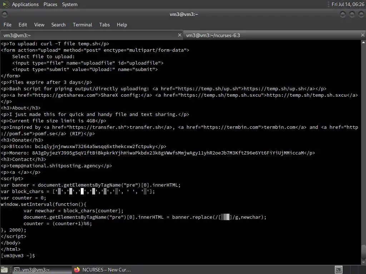Open the clock showing Fri Jul 14, 06:26
This screenshot has height=274, width=366.
pyautogui.click(x=348, y=4)
